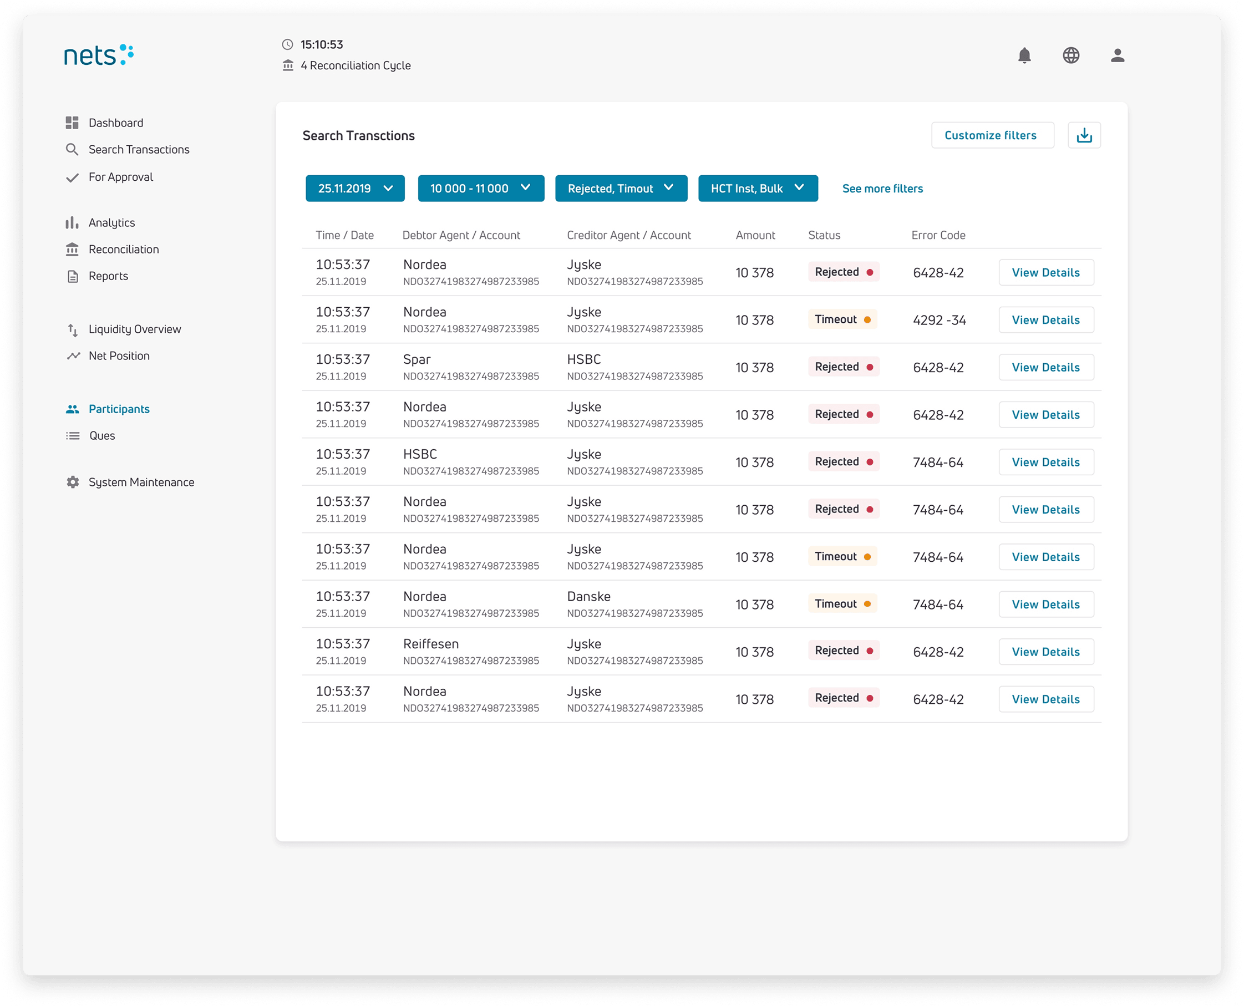
Task: Click Rejected badge in Reiffesen row
Action: click(844, 651)
